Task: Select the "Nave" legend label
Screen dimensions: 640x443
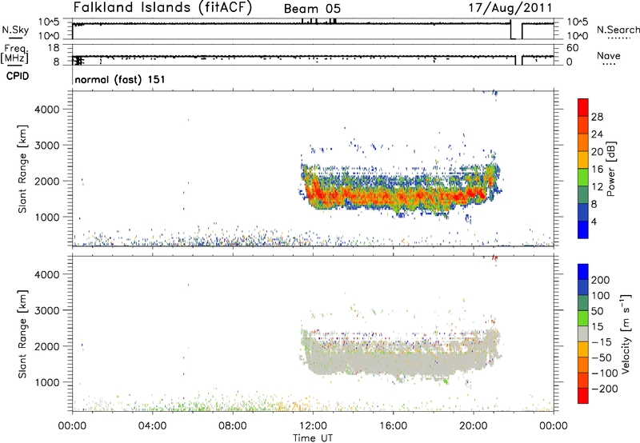Action: 609,55
